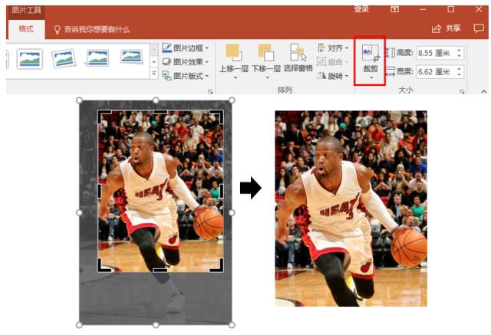Increase height with stepper up arrow
The height and width of the screenshot is (335, 491).
pos(460,50)
